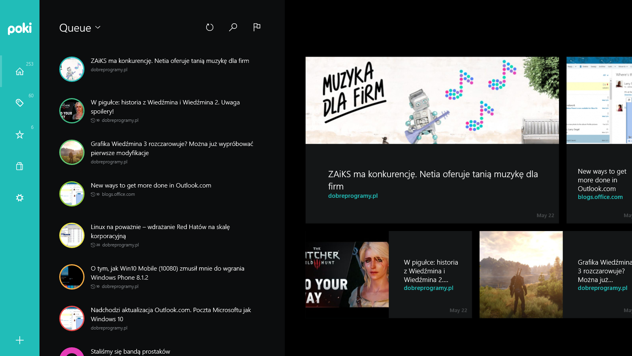Open the Home section in sidebar

click(20, 72)
